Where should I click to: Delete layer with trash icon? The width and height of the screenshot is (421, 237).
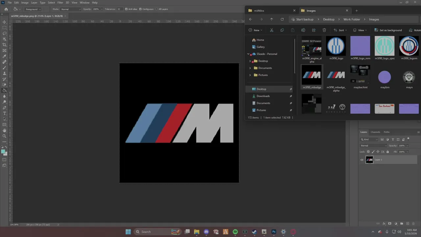click(x=413, y=224)
